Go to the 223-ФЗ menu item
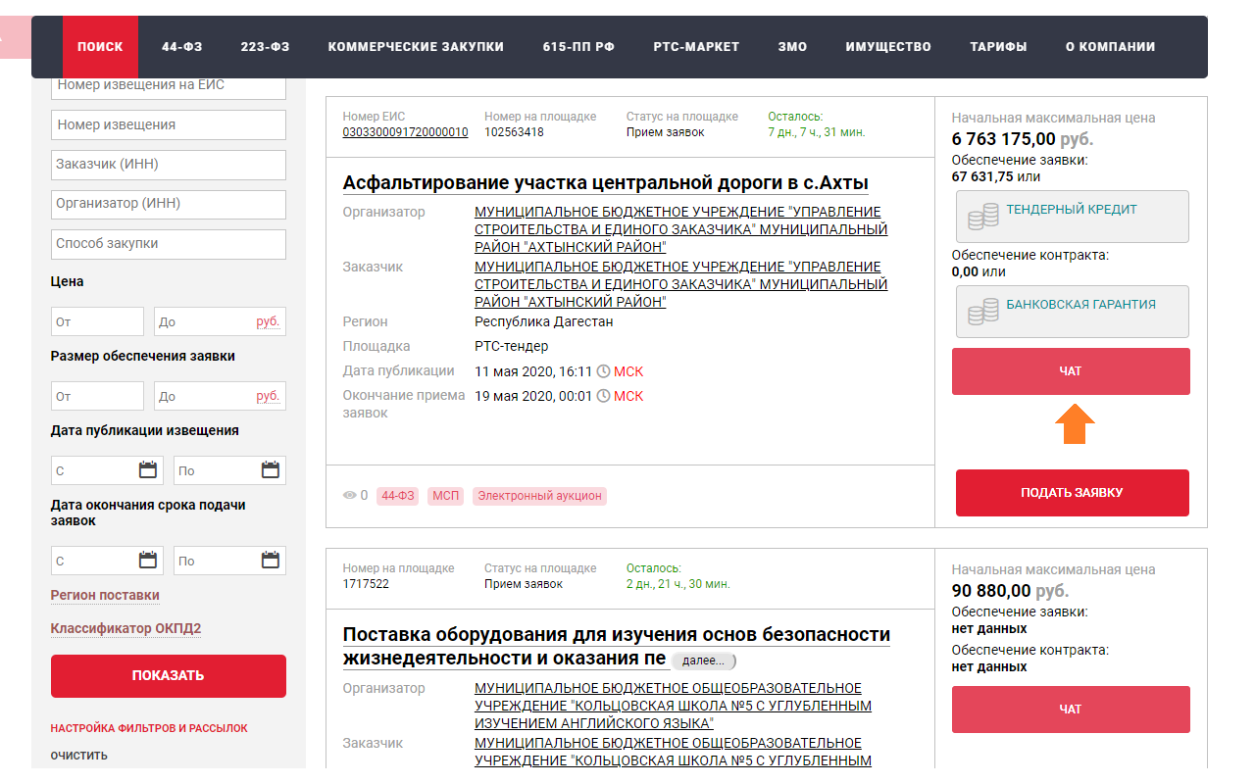This screenshot has height=784, width=1255. click(265, 46)
